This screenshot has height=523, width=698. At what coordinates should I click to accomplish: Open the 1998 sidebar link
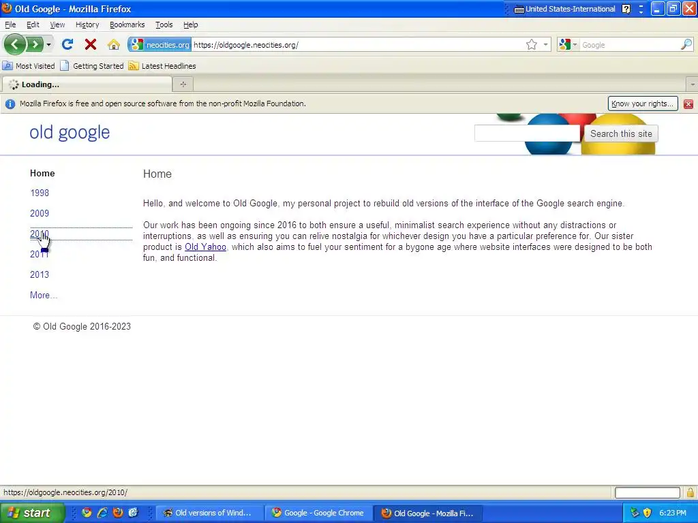click(40, 193)
